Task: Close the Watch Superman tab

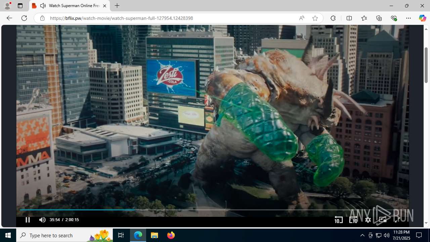Action: pyautogui.click(x=104, y=6)
